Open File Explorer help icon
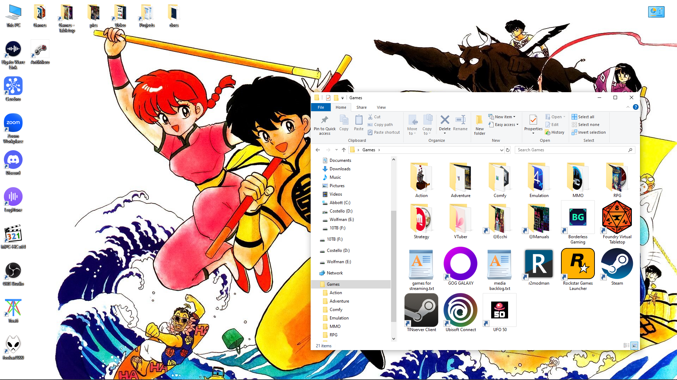The height and width of the screenshot is (380, 677). click(635, 107)
